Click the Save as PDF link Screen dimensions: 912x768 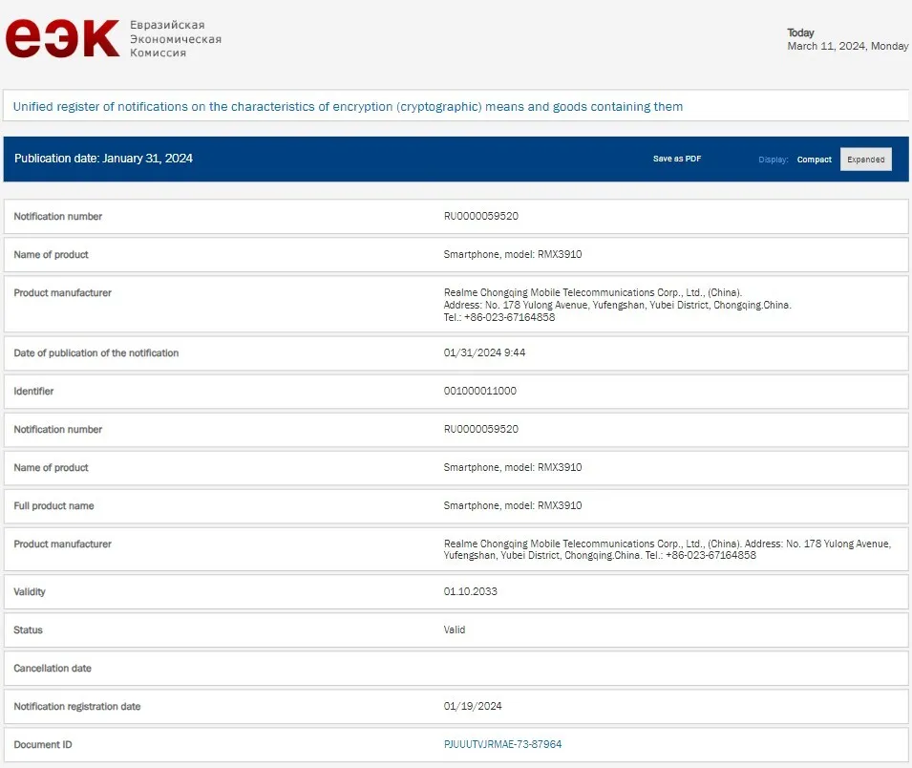[x=676, y=159]
